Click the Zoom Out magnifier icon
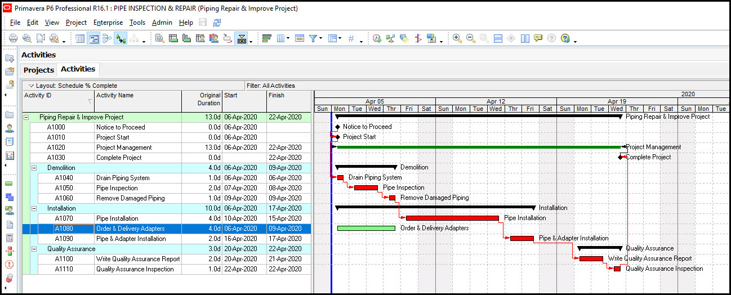The height and width of the screenshot is (295, 731). pyautogui.click(x=470, y=38)
